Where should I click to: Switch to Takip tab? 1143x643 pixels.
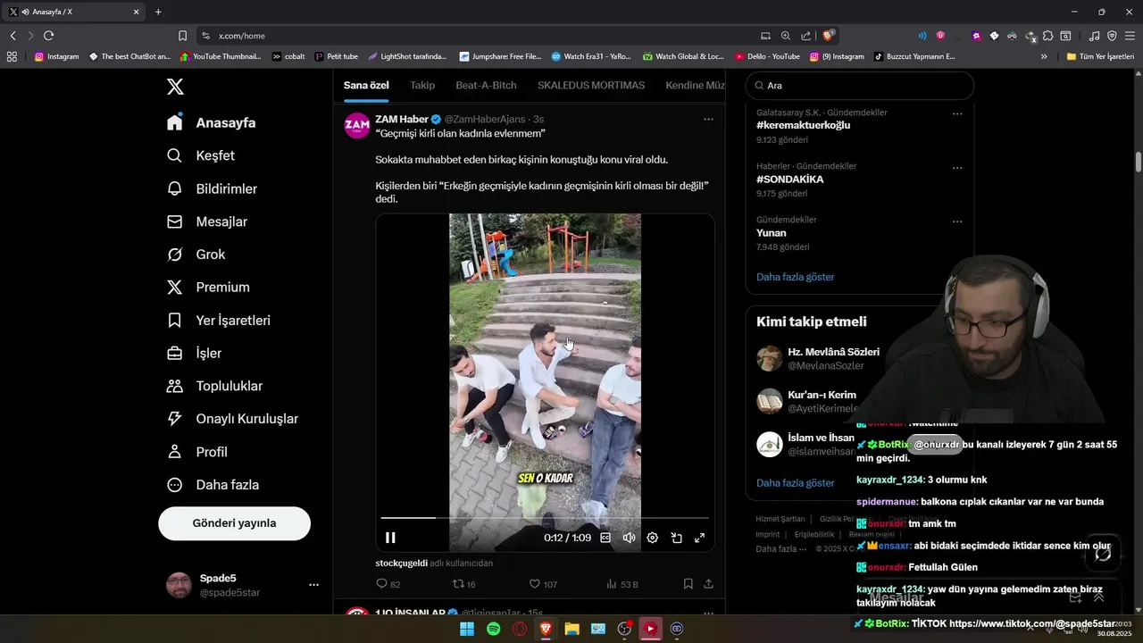(422, 85)
